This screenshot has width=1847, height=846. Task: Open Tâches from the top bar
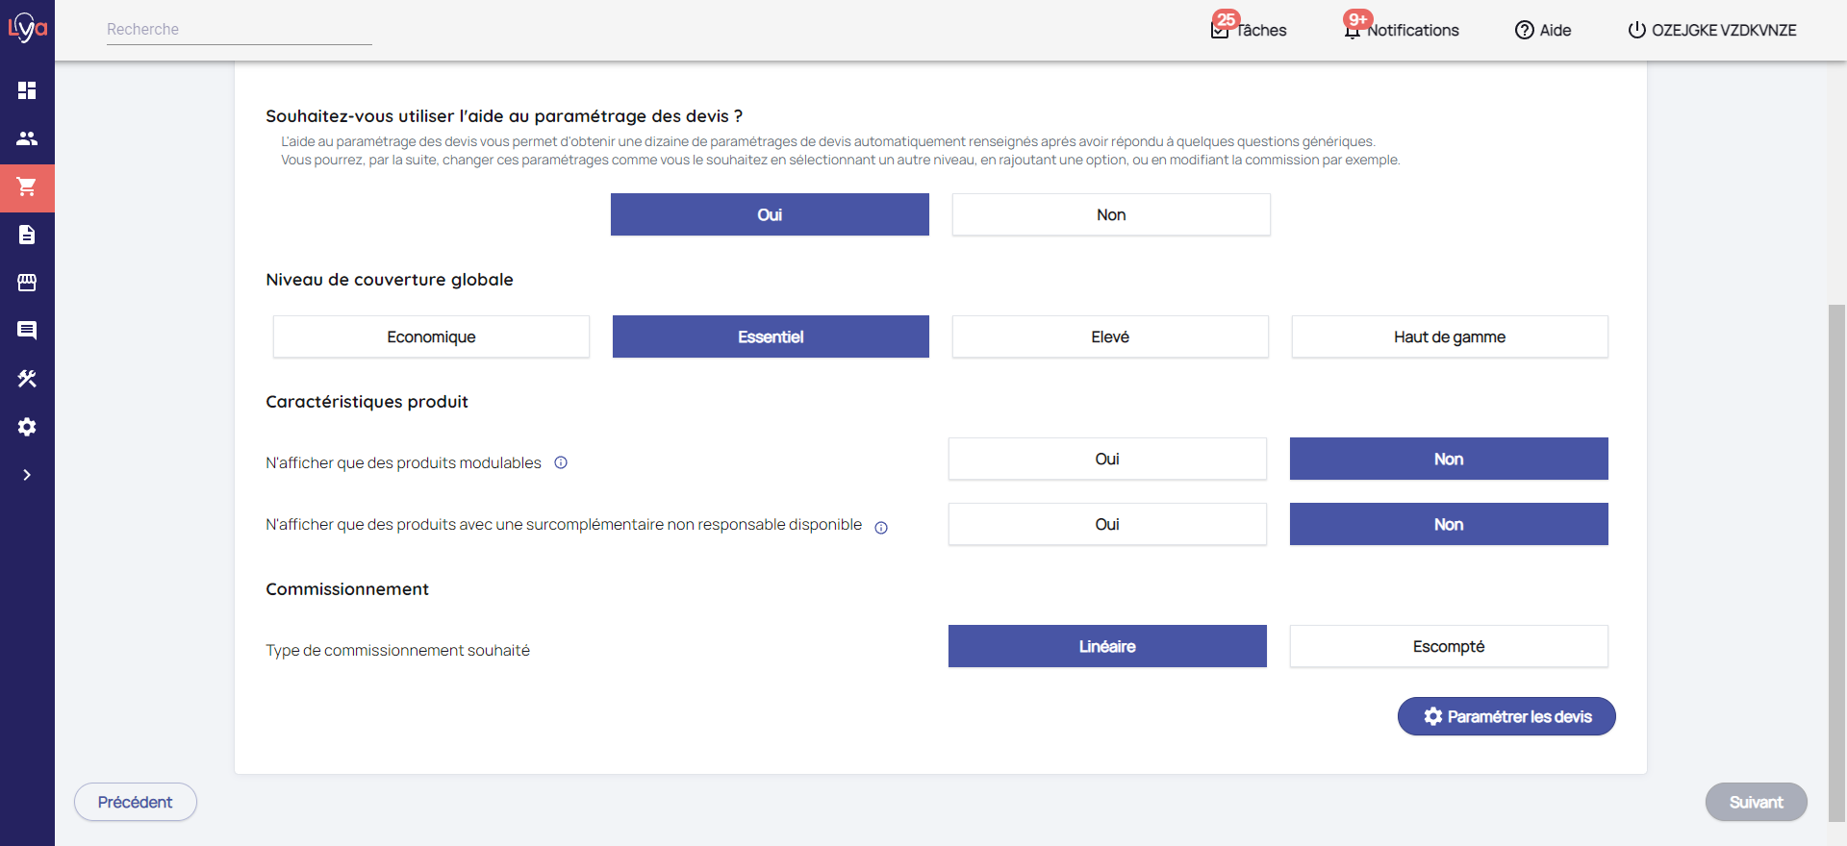pos(1249,30)
